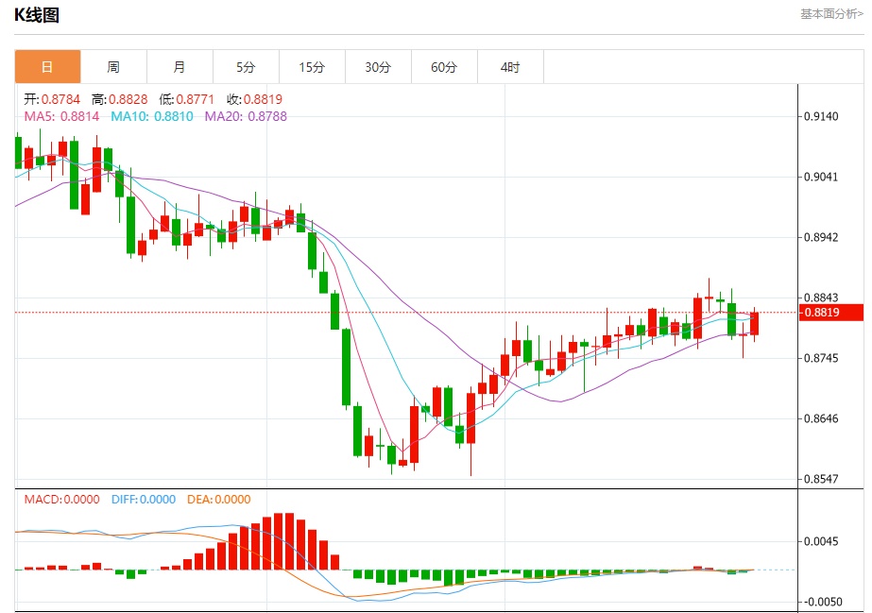
Task: Open the 30分 interval tab
Action: [x=378, y=67]
